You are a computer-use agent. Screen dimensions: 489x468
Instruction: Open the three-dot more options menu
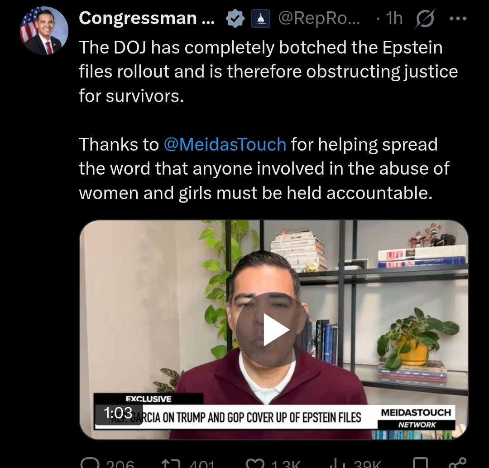[458, 19]
